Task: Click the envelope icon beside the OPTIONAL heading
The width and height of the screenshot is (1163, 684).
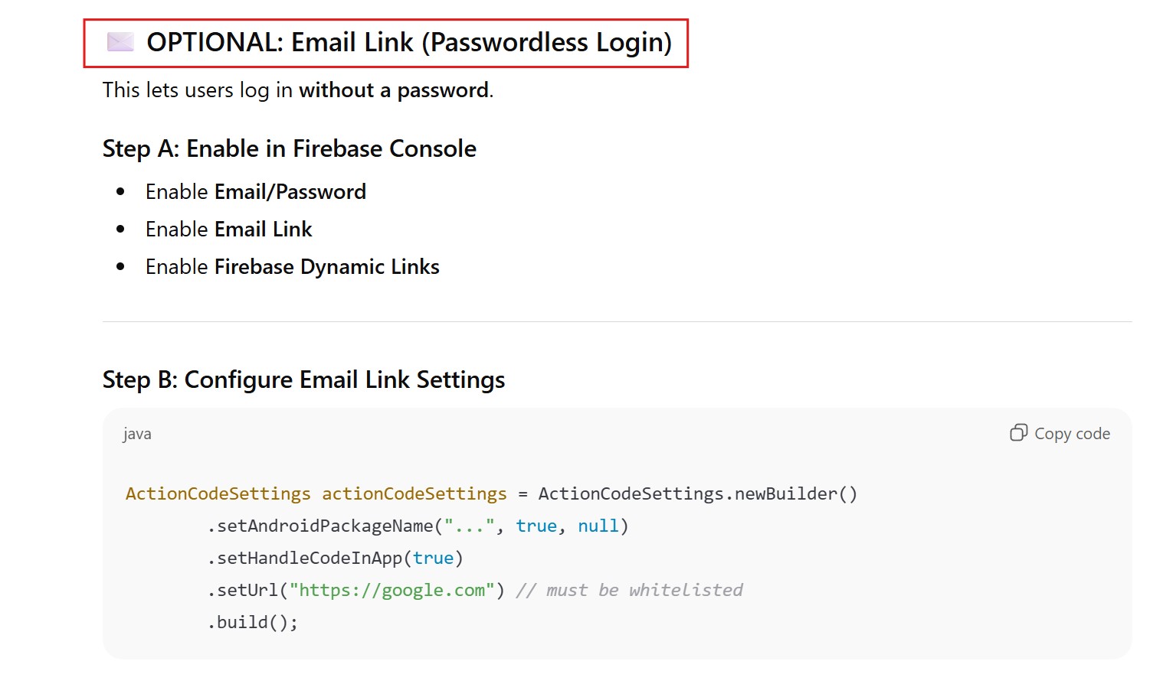Action: [x=120, y=42]
